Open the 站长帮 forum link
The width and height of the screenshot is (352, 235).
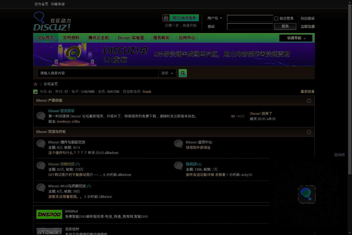click(x=191, y=164)
